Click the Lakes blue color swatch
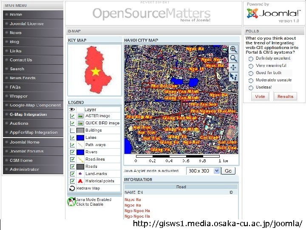The image size is (306, 230). (80, 138)
